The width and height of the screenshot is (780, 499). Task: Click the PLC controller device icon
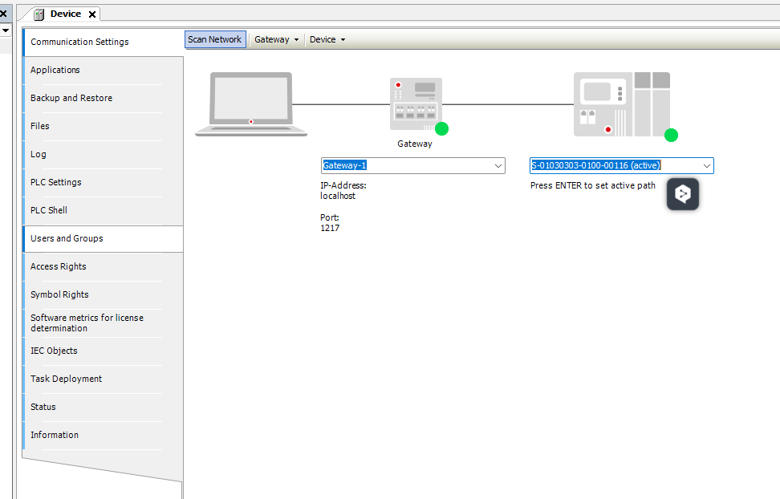[622, 104]
